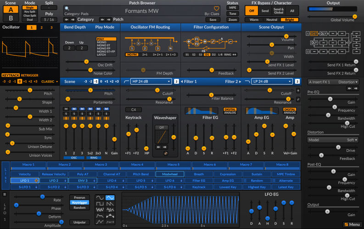Switch to Scene B
The width and height of the screenshot is (364, 229).
(x=11, y=18)
